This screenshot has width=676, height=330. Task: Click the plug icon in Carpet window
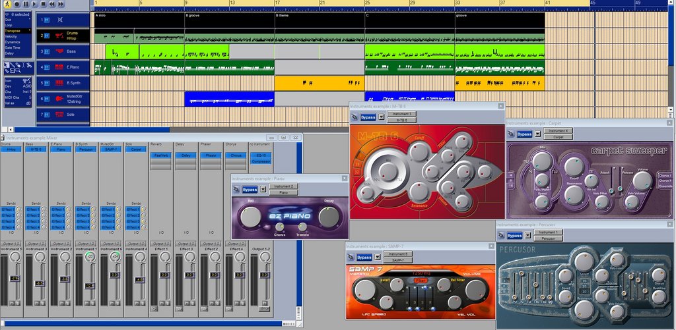(x=512, y=134)
